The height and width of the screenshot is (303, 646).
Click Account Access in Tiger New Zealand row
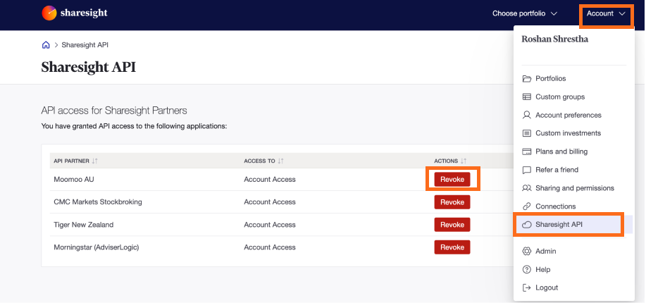(x=269, y=225)
